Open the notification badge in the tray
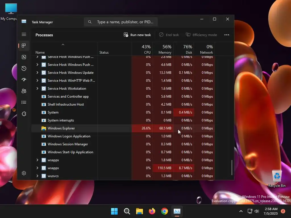Viewport: 291px width, 218px height. [283, 211]
